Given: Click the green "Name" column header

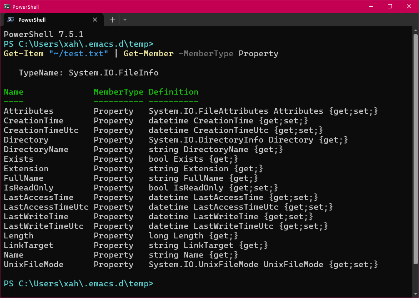Looking at the screenshot, I should tap(14, 92).
